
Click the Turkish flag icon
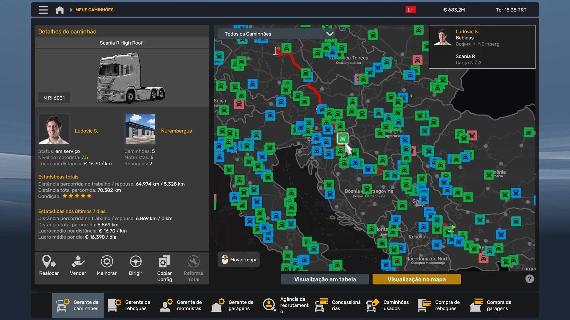(411, 10)
